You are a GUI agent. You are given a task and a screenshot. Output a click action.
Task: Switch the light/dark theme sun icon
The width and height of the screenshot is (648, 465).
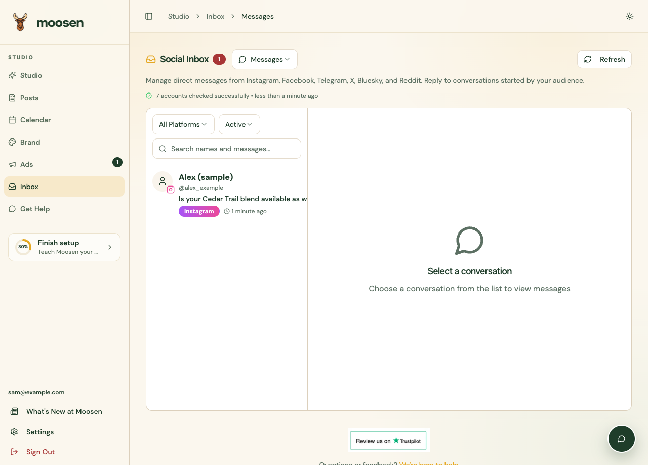click(x=630, y=16)
